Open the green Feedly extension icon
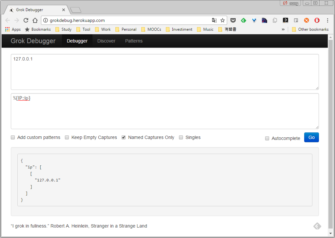Image resolution: width=335 pixels, height=238 pixels. coord(244,21)
